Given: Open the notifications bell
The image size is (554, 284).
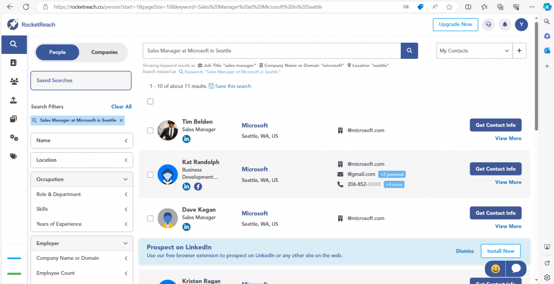Looking at the screenshot, I should pos(505,24).
